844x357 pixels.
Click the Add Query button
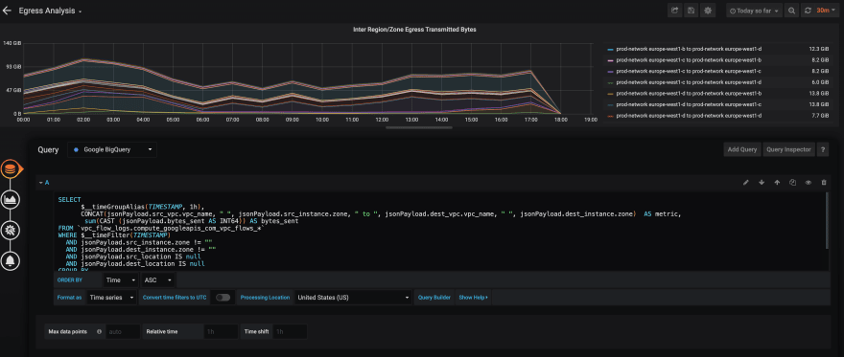tap(741, 149)
